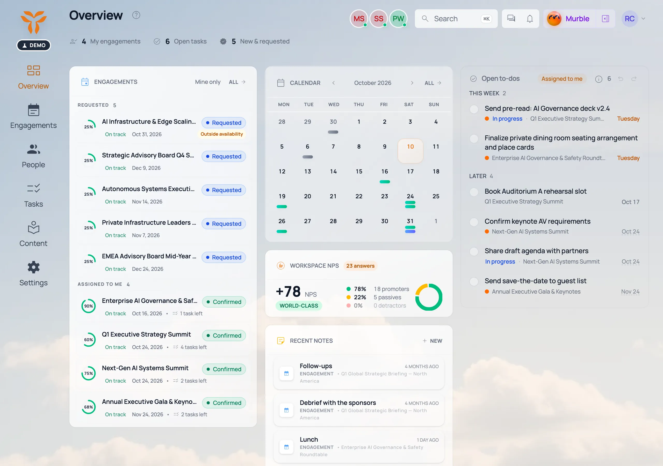The image size is (663, 466).
Task: Check off Share draft agenda with partners
Action: click(x=474, y=251)
